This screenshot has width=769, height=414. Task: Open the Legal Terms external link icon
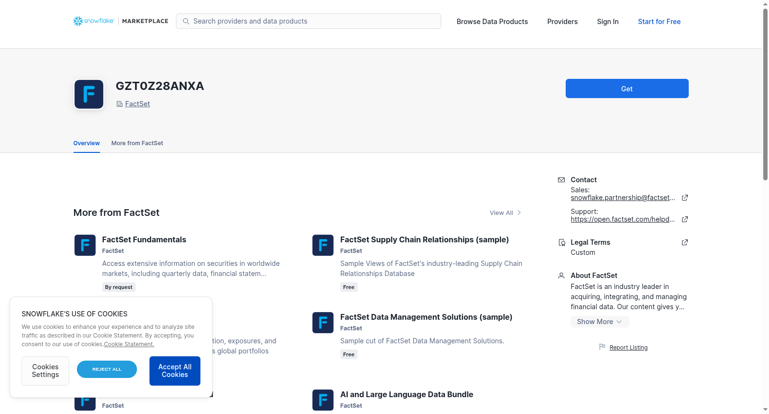pyautogui.click(x=685, y=242)
